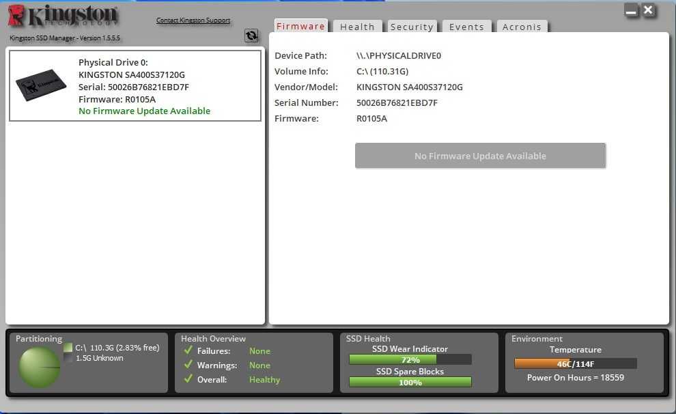Click the Vendor/Model: label
Viewport: 676px width, 414px height.
coord(306,87)
